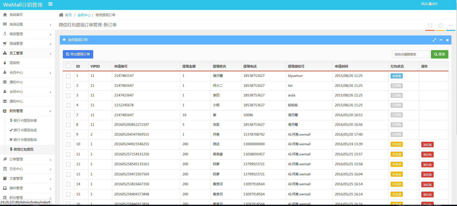This screenshot has height=206, width=457.
Task: Collapse panel using down arrow beside 会员提现订单
Action: point(64,40)
